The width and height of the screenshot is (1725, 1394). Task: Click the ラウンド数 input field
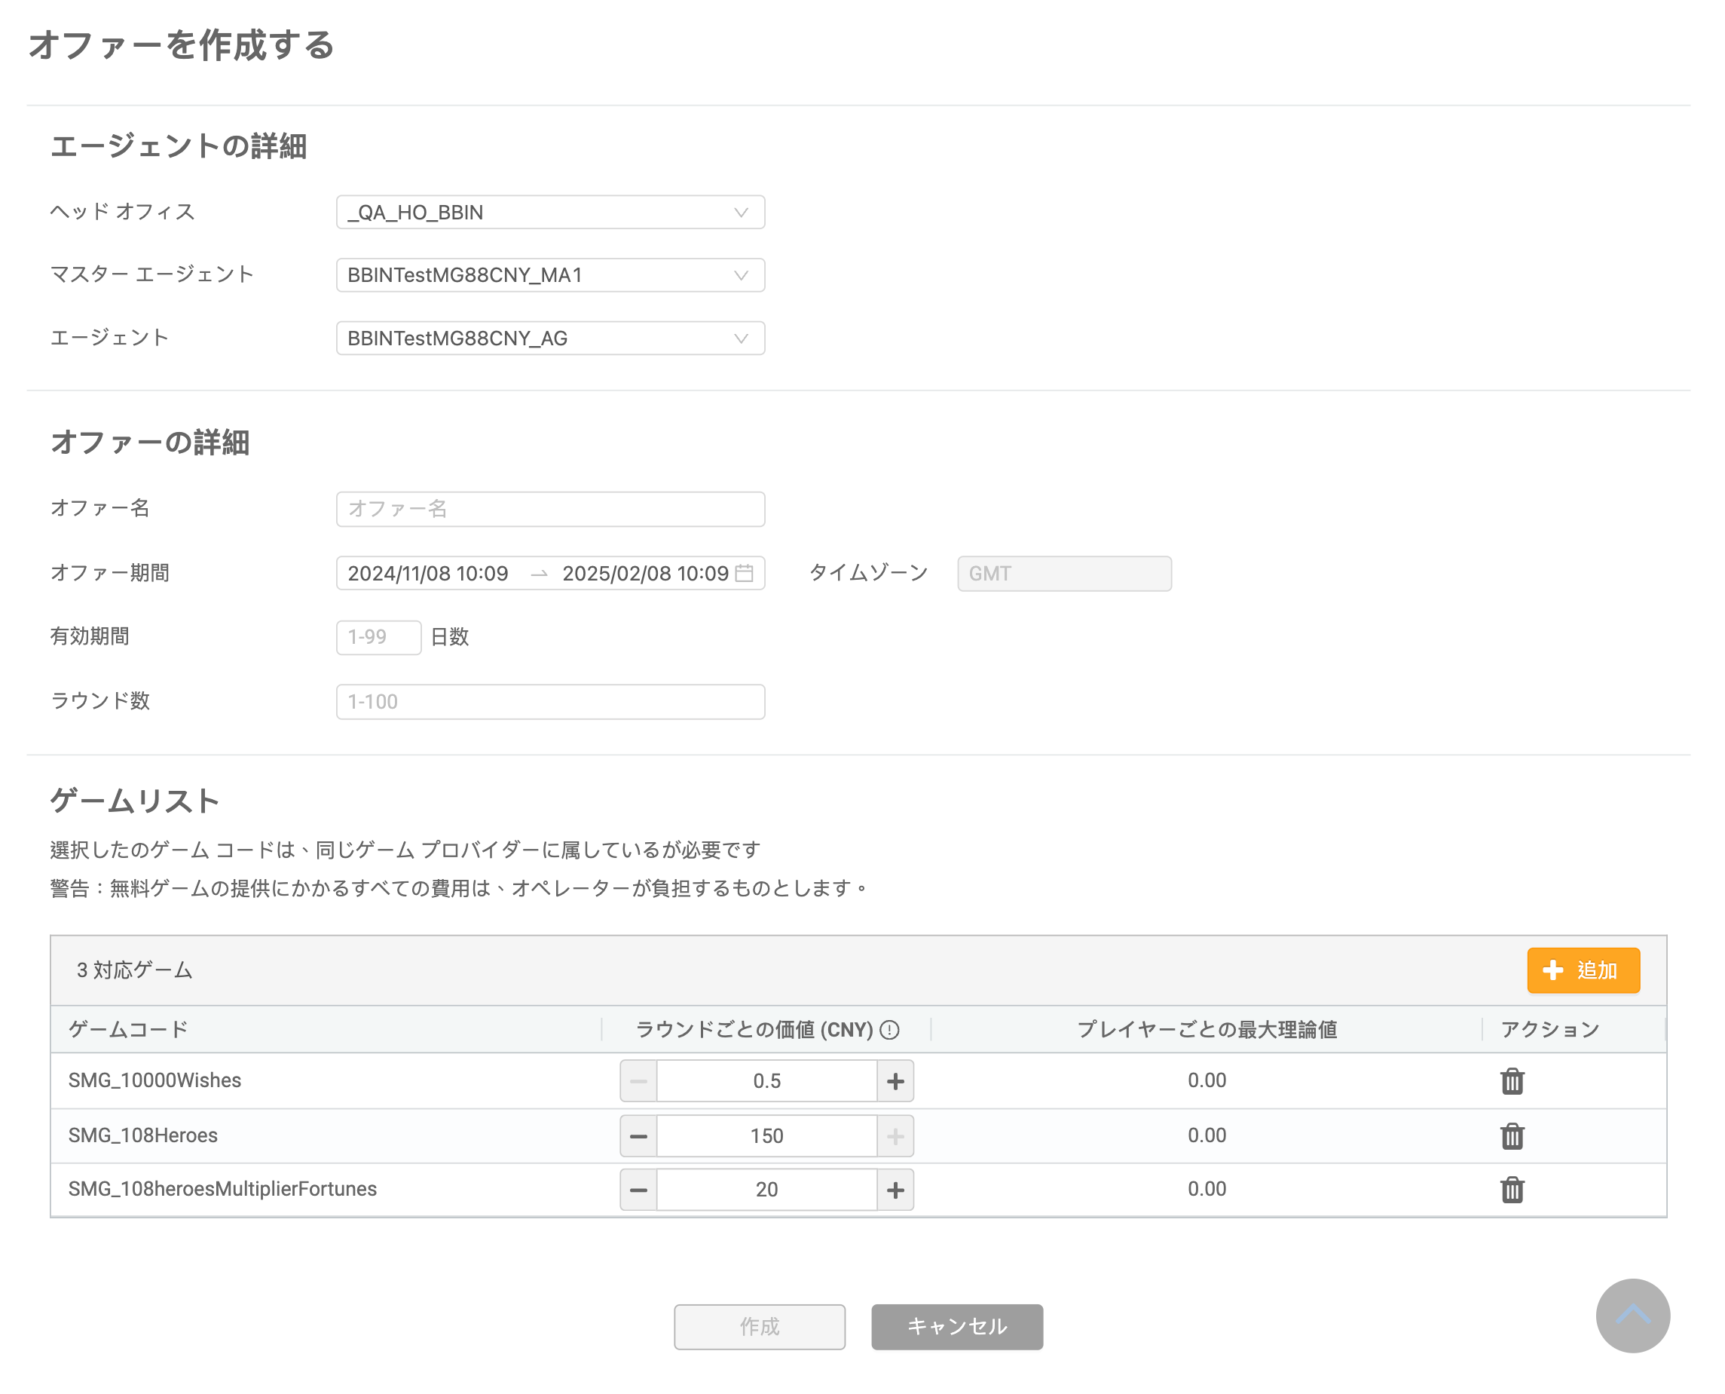tap(550, 702)
